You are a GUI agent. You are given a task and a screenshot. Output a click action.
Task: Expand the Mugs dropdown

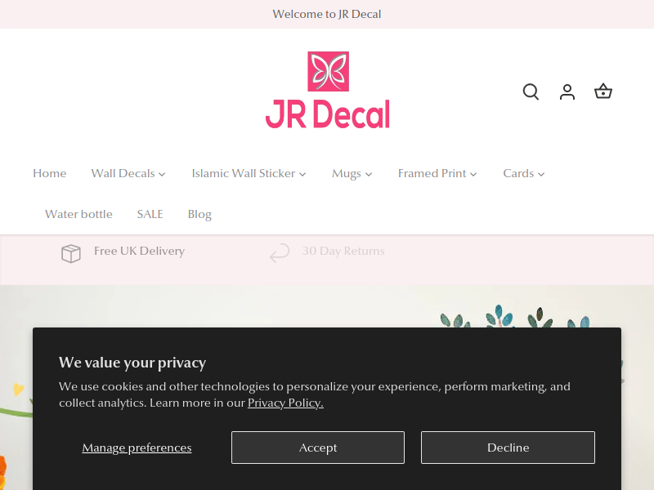[352, 173]
